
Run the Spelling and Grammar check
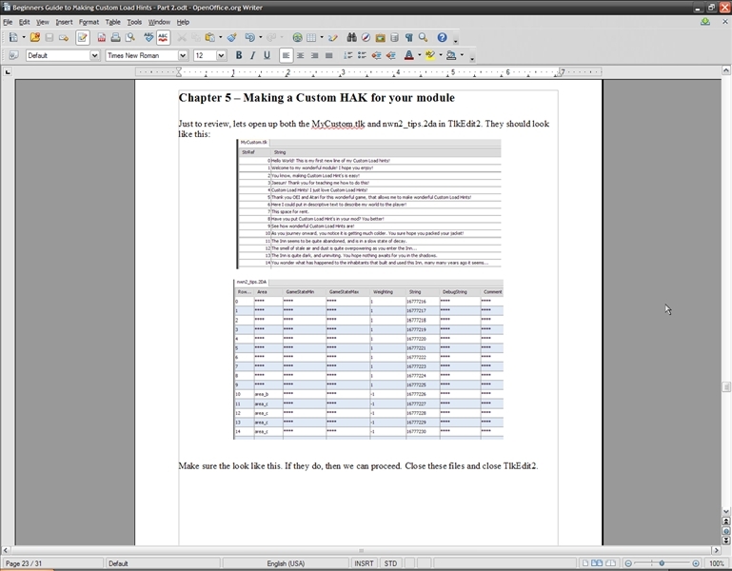point(148,38)
